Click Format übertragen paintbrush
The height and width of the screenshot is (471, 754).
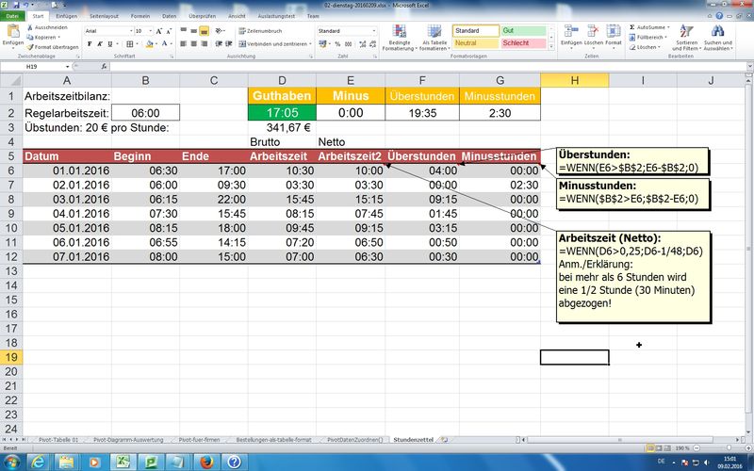[54, 45]
